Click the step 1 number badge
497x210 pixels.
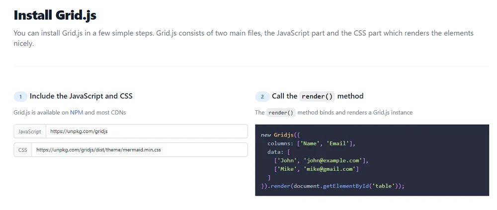pyautogui.click(x=20, y=97)
